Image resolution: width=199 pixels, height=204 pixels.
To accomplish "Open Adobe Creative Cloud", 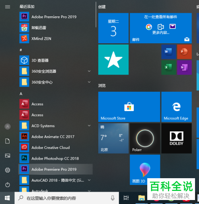I will coord(56,147).
